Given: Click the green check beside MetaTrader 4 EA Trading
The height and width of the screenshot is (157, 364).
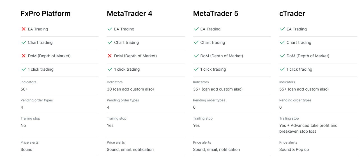Looking at the screenshot, I should click(x=110, y=29).
